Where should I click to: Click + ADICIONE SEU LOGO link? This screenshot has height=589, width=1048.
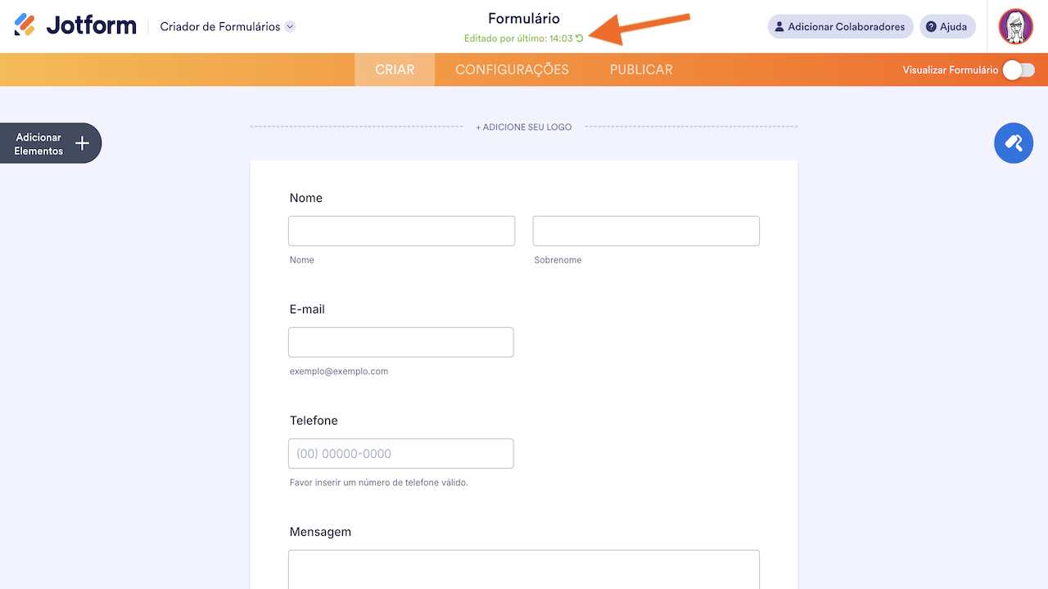(524, 127)
